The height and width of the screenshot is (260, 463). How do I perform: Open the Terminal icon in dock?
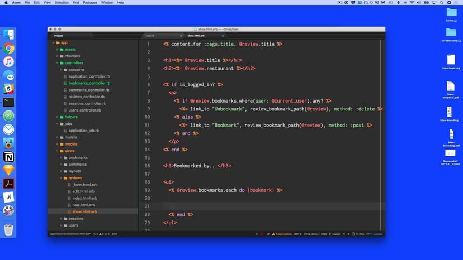click(x=9, y=102)
